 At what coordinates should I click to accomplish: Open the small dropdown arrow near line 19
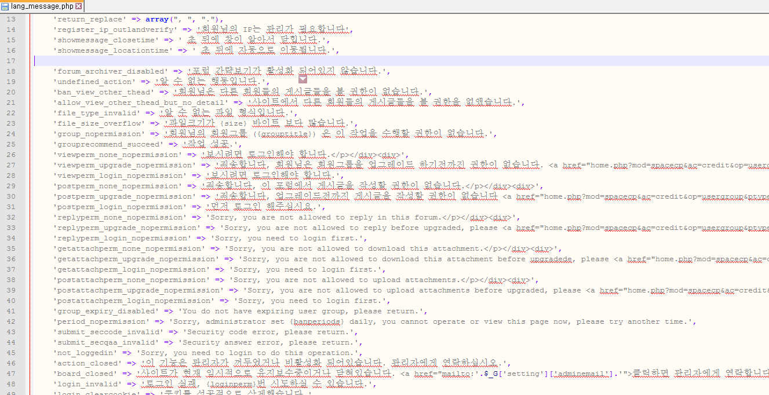click(303, 79)
